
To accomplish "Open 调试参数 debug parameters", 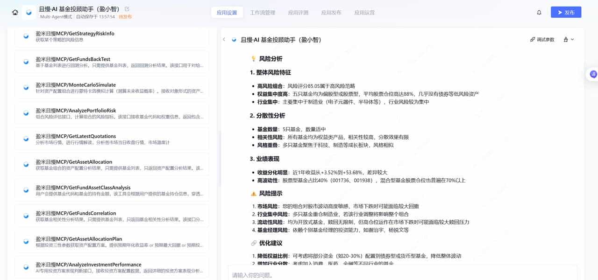I will [542, 39].
